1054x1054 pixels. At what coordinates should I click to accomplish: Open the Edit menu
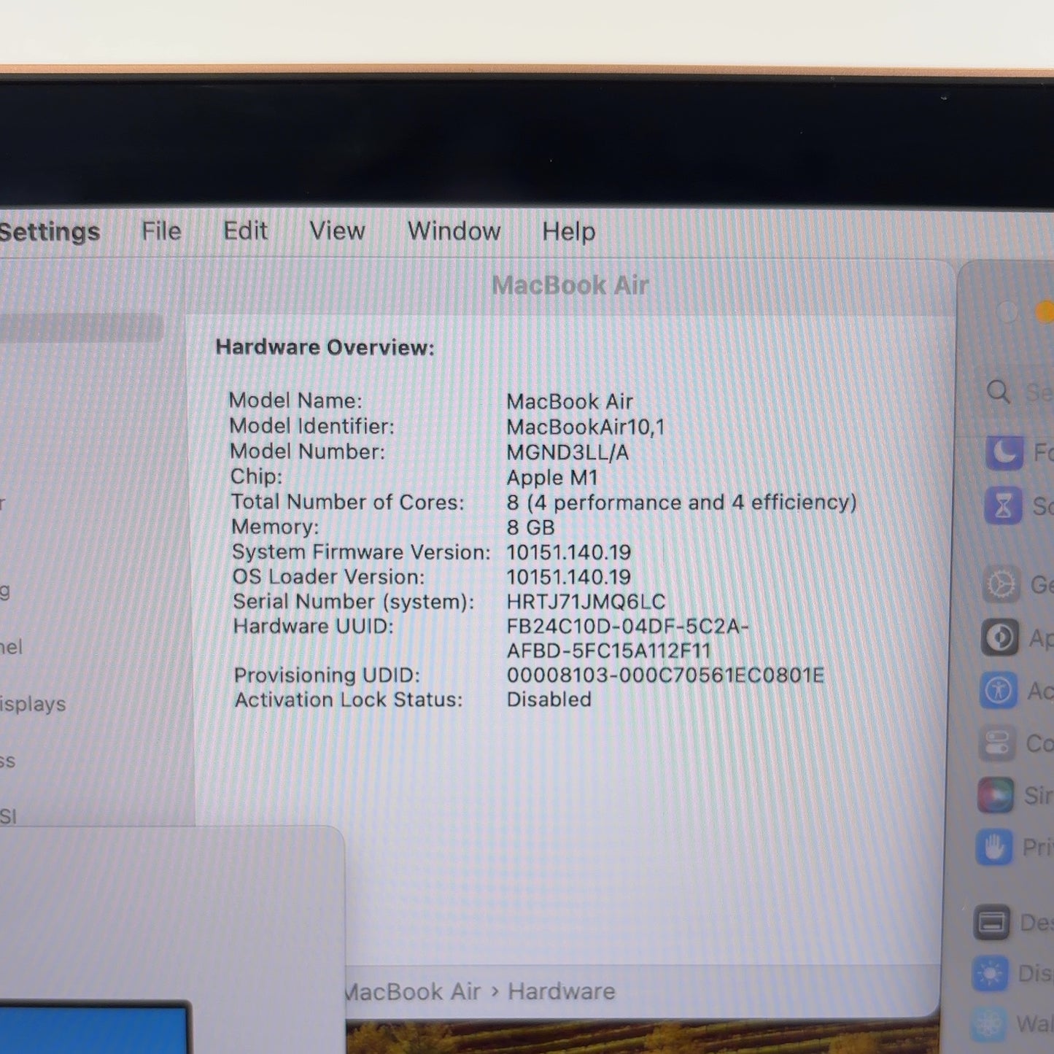[246, 231]
